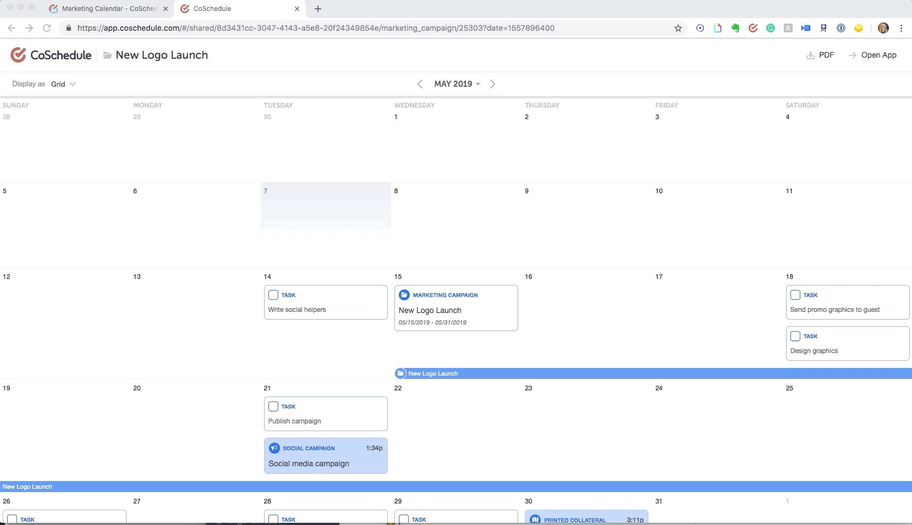912x525 pixels.
Task: Click the browser forward arrow
Action: click(29, 28)
